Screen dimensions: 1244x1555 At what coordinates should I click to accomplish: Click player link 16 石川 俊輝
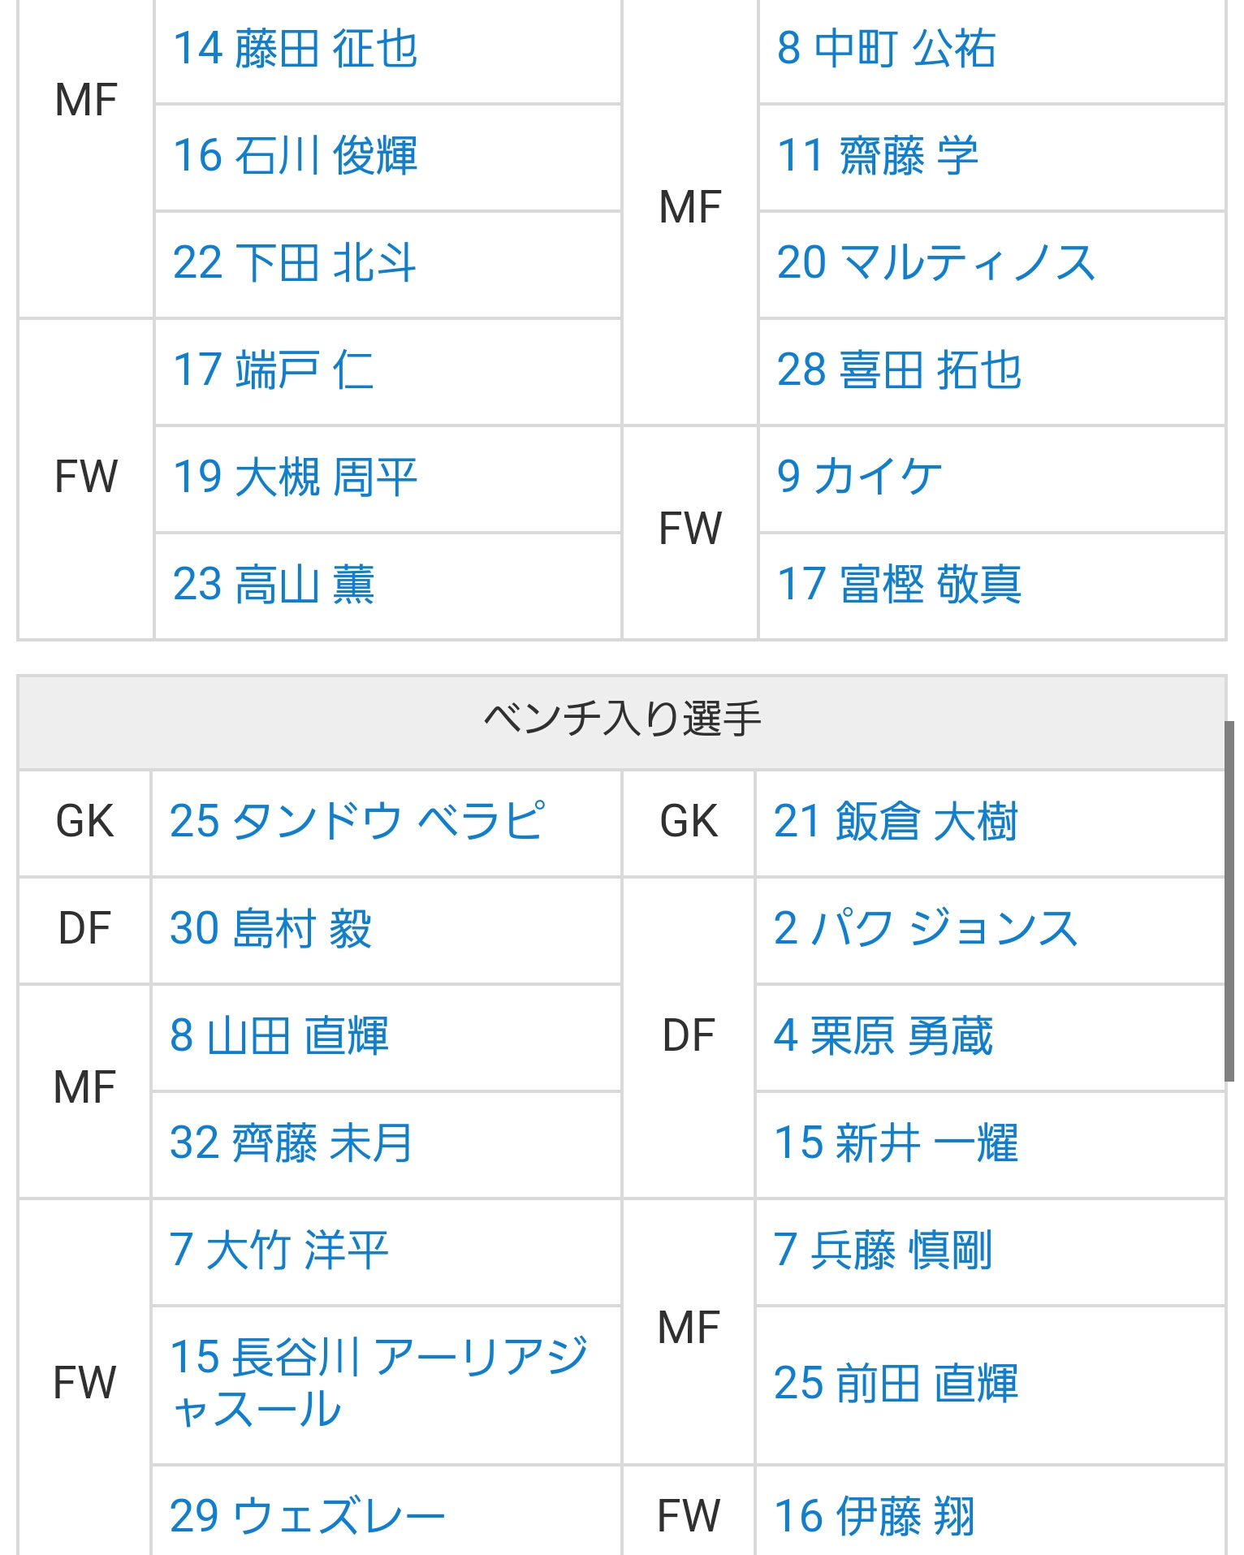coord(296,156)
